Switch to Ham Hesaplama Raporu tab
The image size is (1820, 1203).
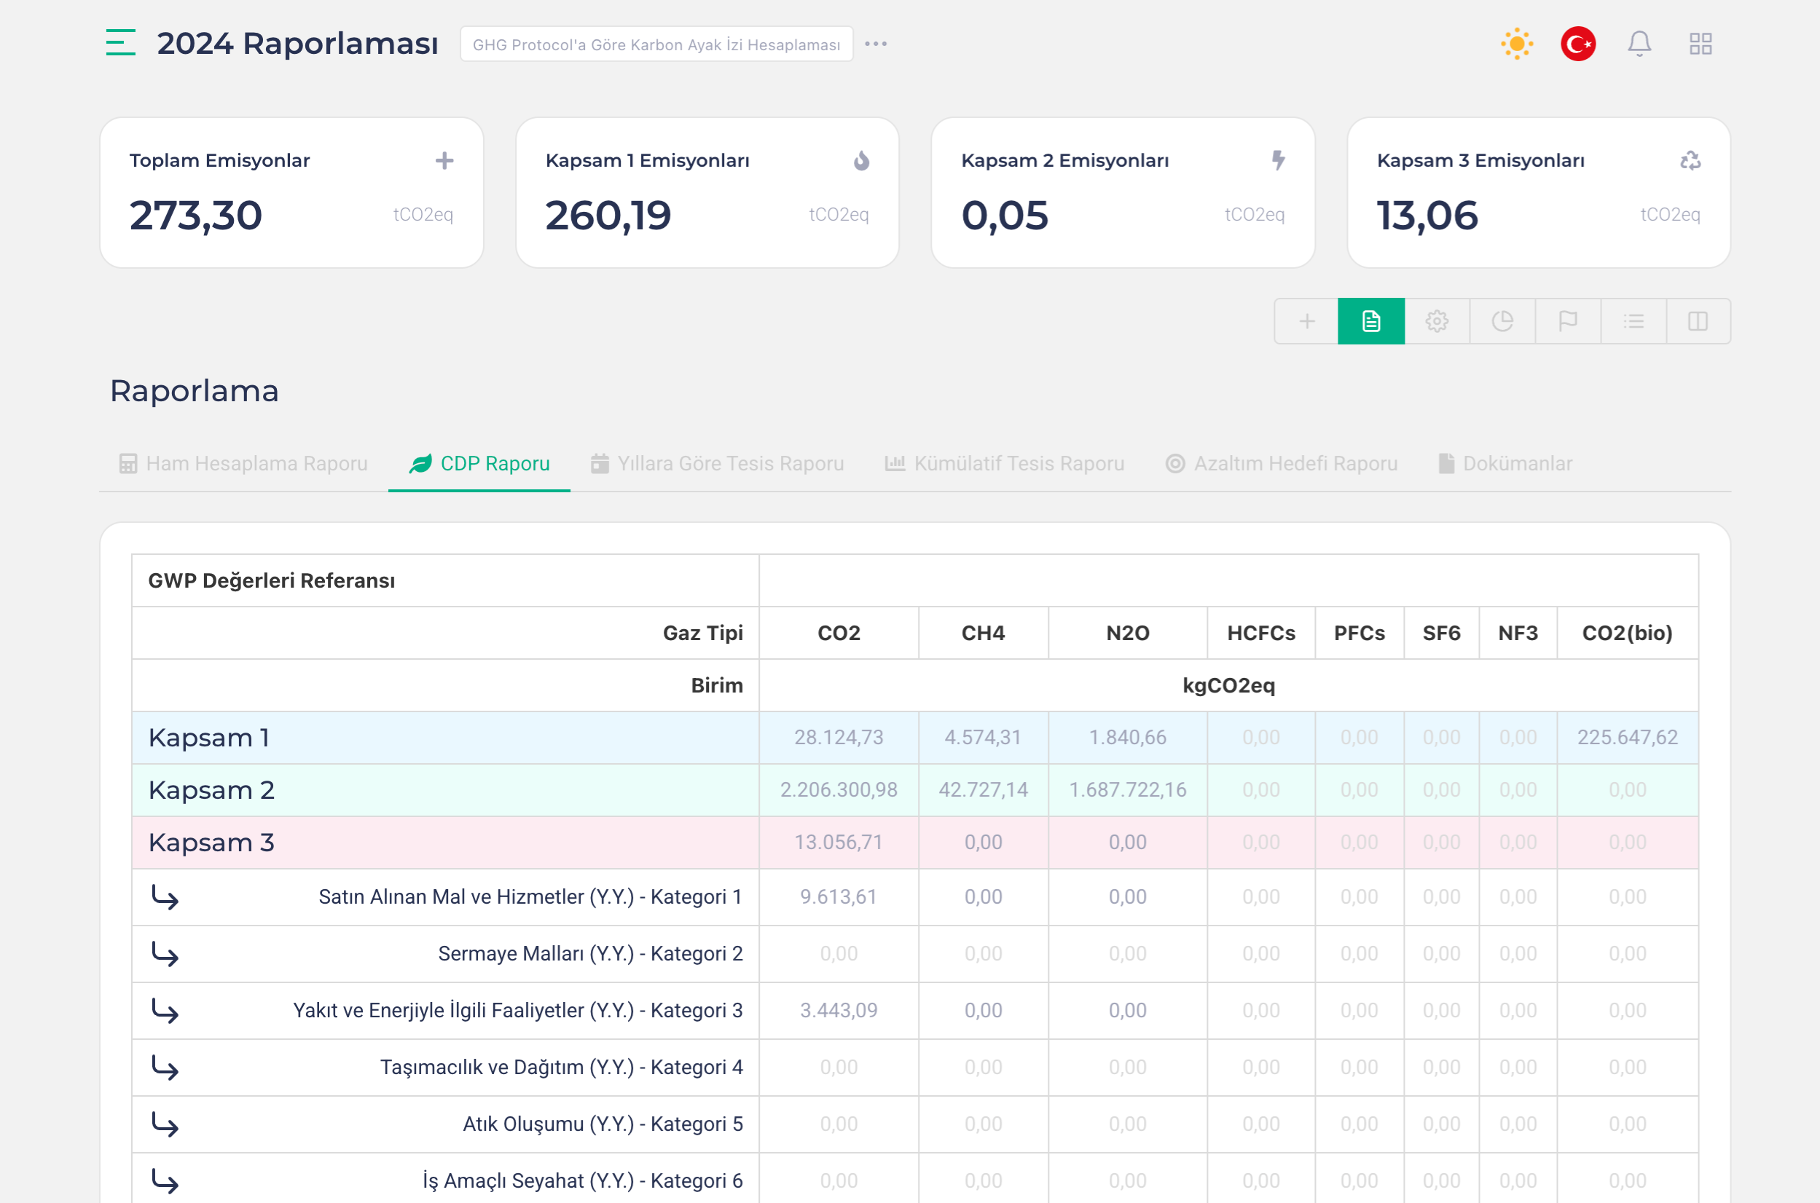click(x=243, y=463)
